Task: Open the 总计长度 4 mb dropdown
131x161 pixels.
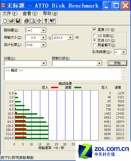Action: [43, 45]
